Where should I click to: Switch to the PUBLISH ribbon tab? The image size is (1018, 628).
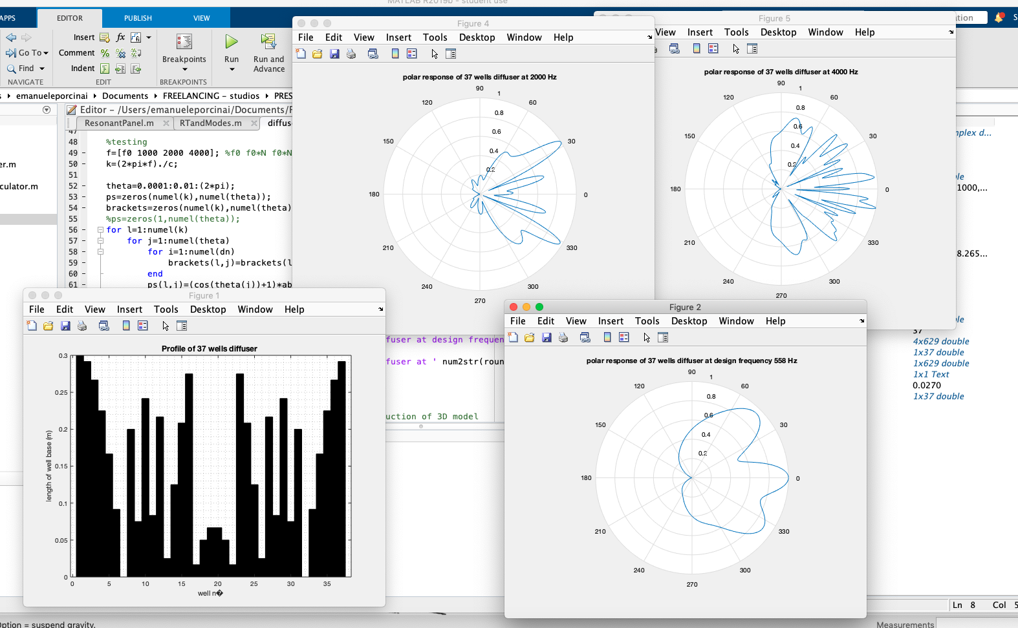pyautogui.click(x=138, y=18)
